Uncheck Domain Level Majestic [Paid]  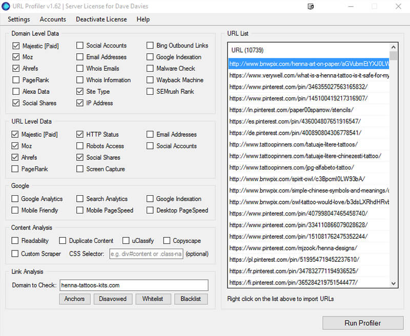pyautogui.click(x=16, y=46)
